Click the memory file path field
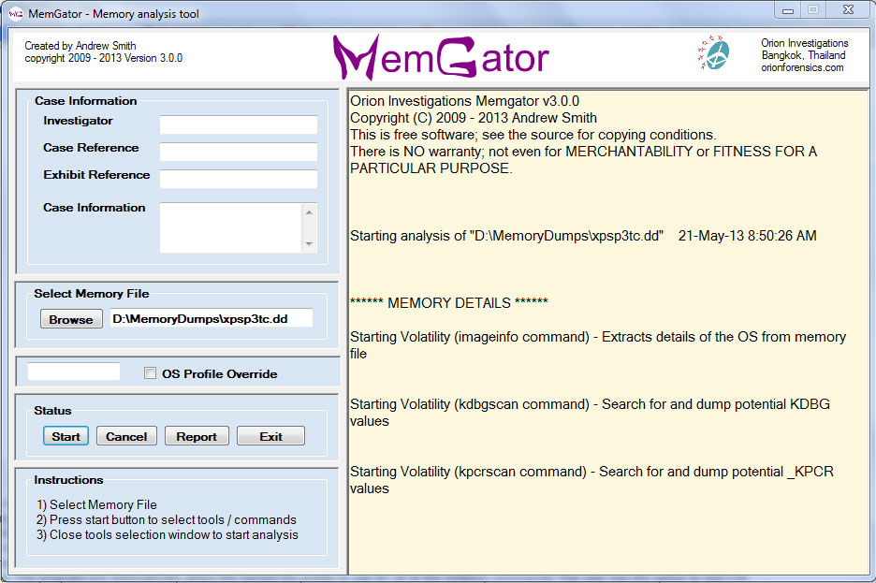Image resolution: width=876 pixels, height=583 pixels. click(x=212, y=318)
